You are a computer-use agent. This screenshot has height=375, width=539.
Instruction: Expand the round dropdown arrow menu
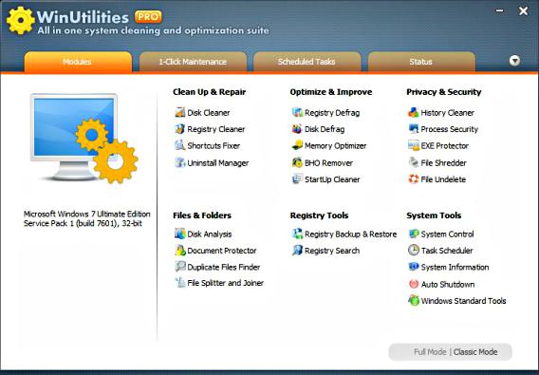514,61
